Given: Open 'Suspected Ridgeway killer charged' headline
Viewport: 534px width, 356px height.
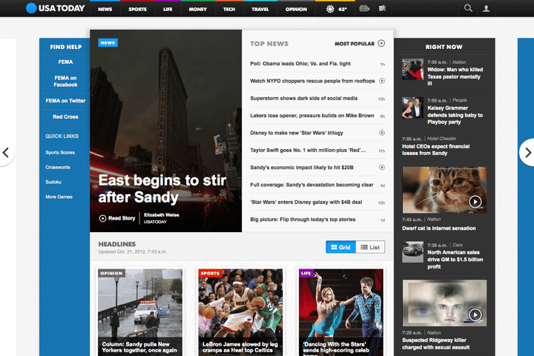Looking at the screenshot, I should [x=435, y=343].
